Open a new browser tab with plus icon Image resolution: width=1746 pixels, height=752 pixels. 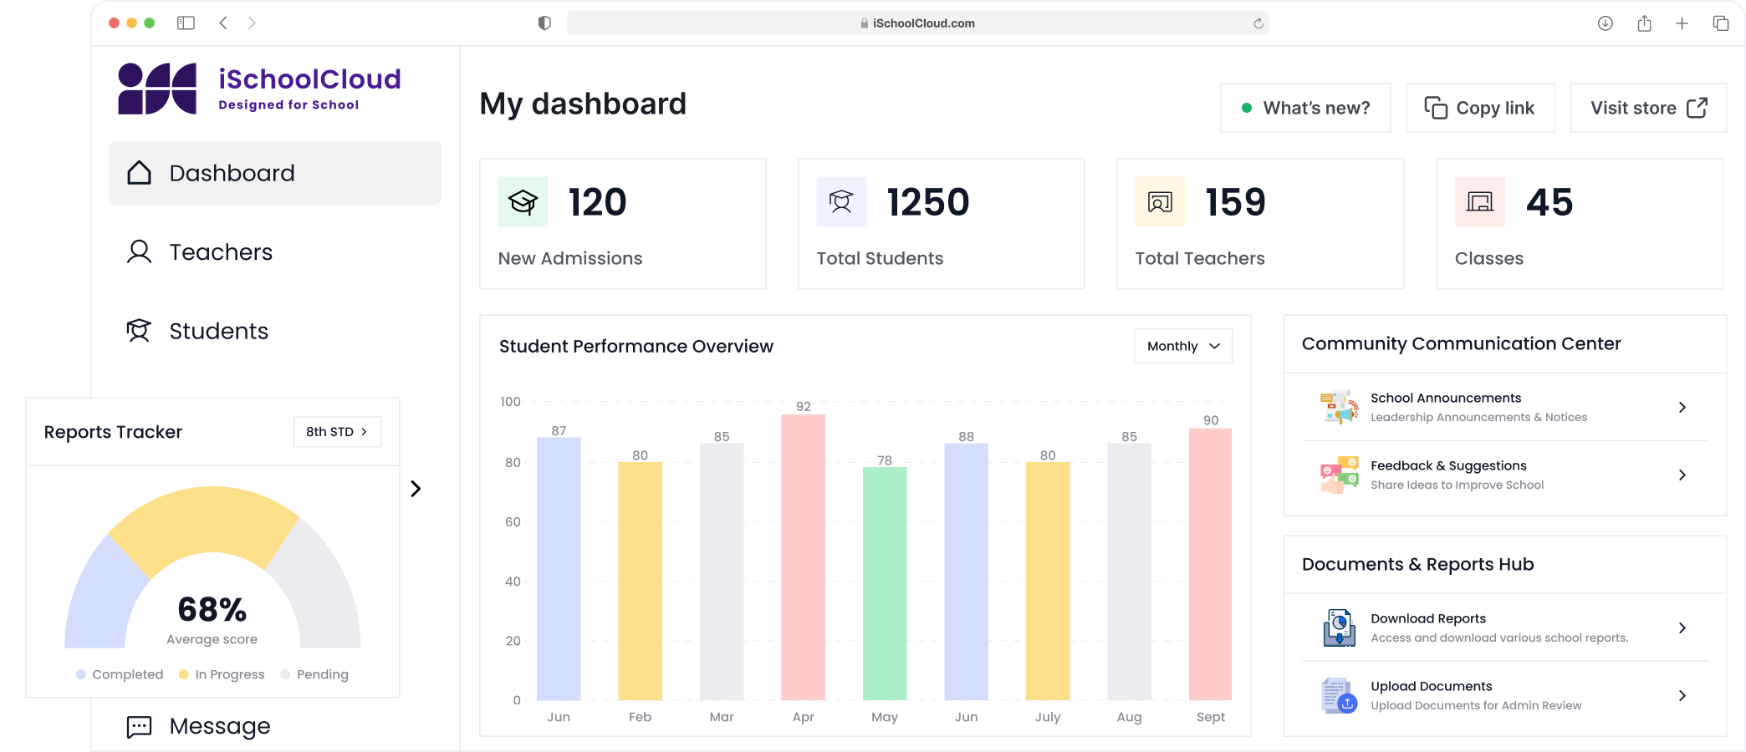click(1682, 23)
